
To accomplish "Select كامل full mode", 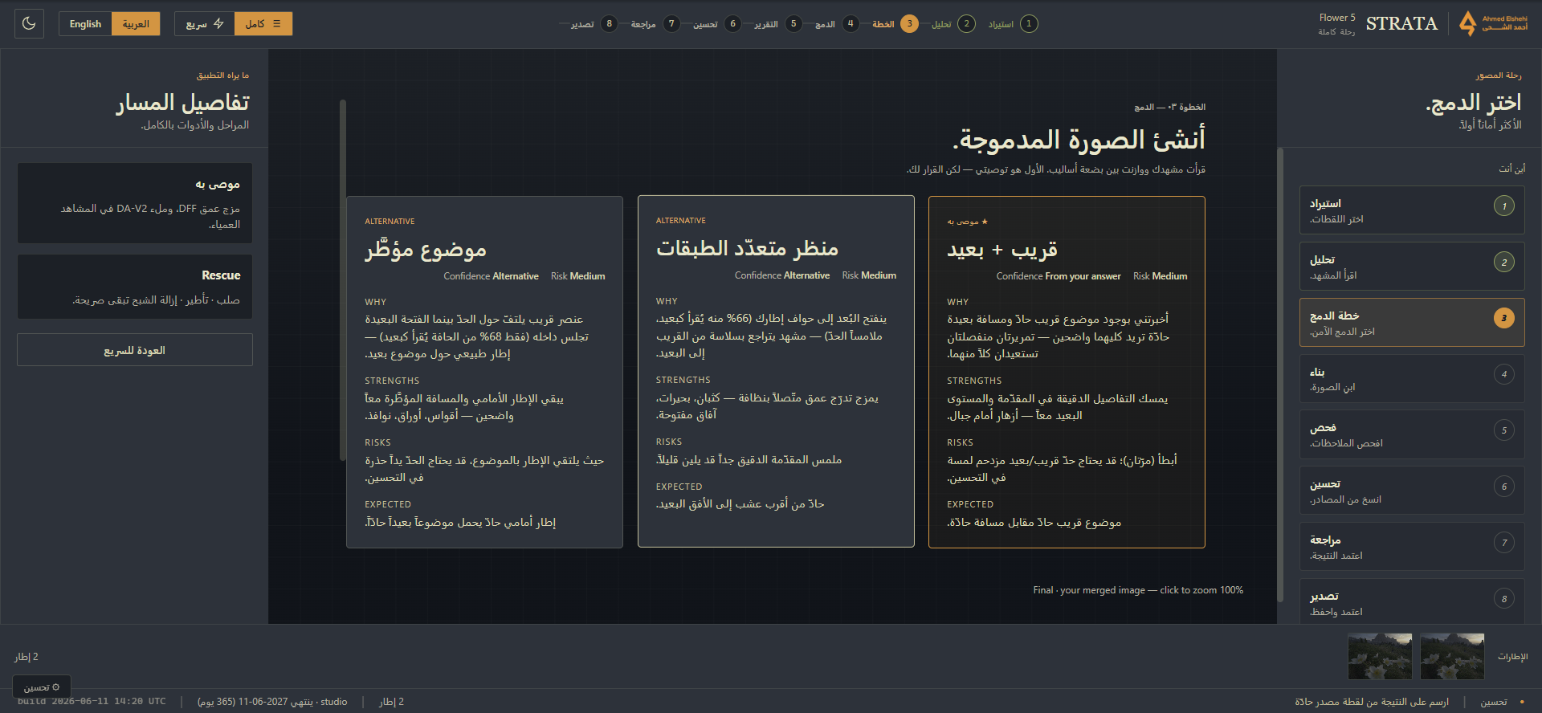I will 263,23.
